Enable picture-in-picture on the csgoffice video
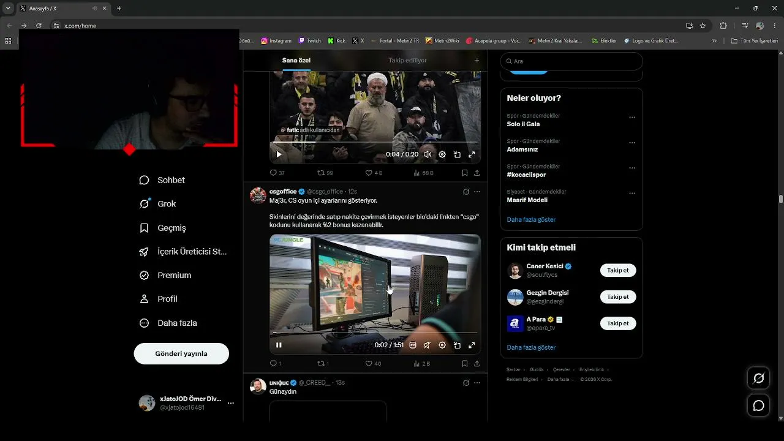This screenshot has width=784, height=441. (x=457, y=345)
